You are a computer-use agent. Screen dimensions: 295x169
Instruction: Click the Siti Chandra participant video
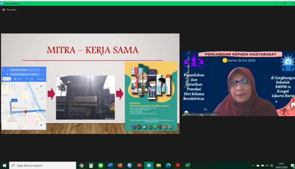point(238,84)
